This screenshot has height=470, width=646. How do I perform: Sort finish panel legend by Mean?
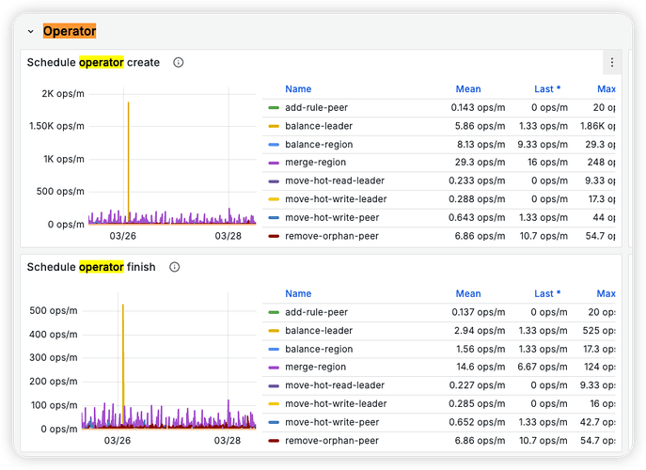(x=468, y=293)
